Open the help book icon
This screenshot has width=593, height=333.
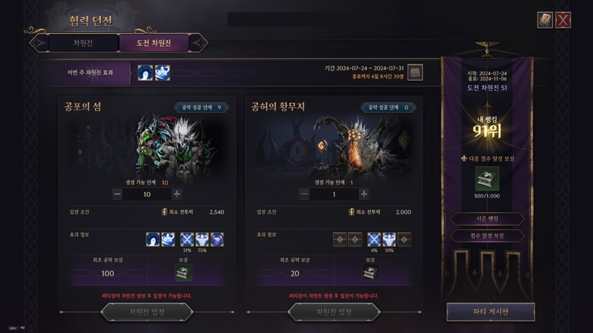click(x=545, y=20)
